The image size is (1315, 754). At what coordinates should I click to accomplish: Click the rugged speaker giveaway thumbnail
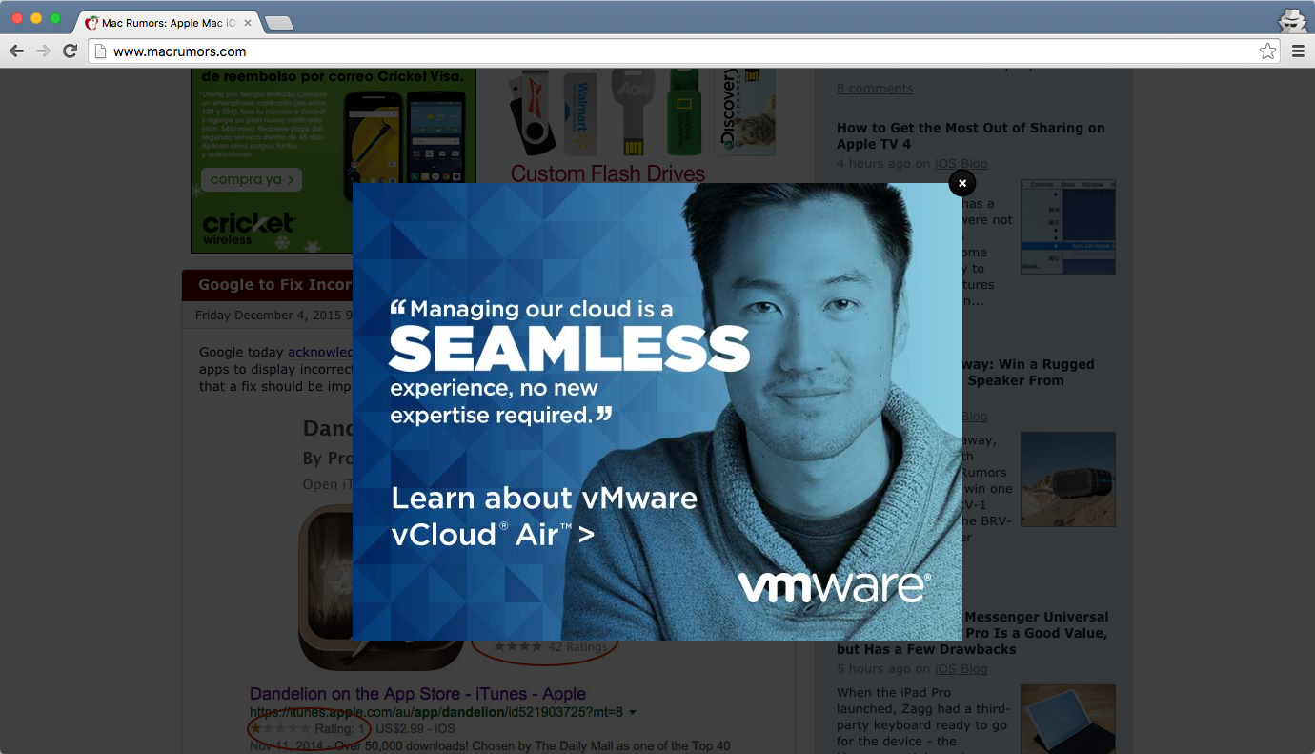coord(1067,479)
